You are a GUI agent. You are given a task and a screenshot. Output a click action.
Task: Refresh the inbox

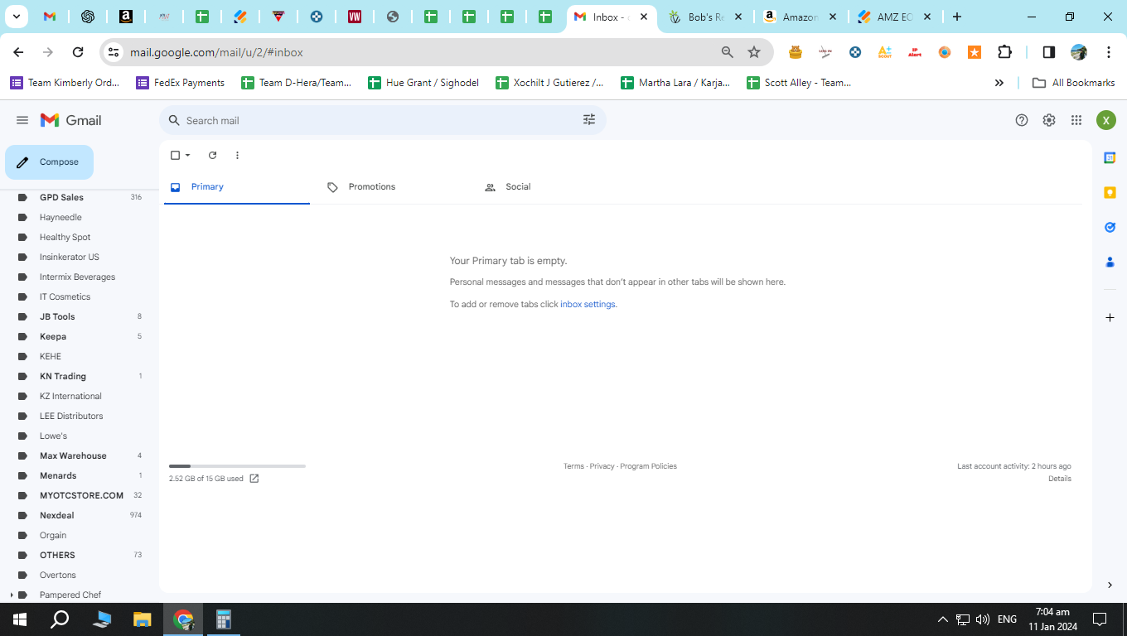[x=212, y=155]
